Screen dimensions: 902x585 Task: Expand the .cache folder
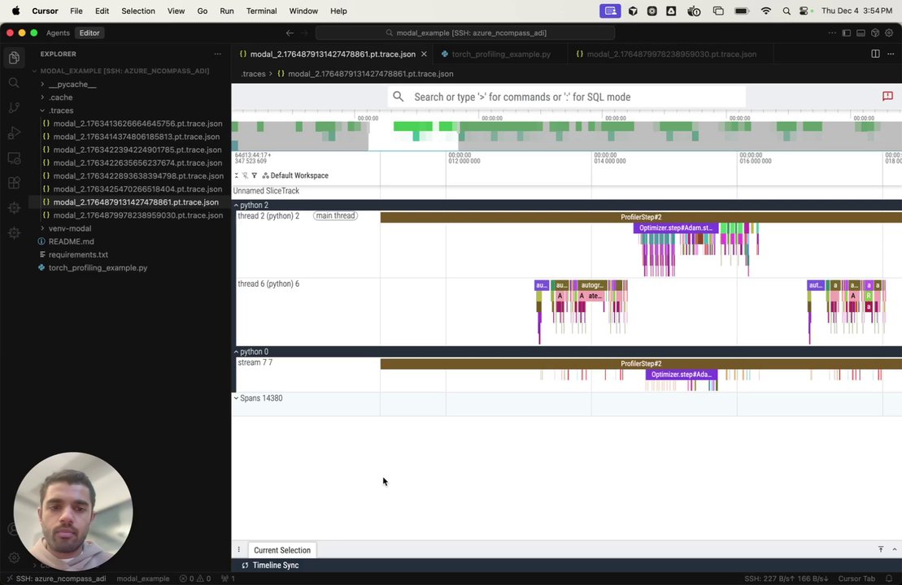[60, 97]
